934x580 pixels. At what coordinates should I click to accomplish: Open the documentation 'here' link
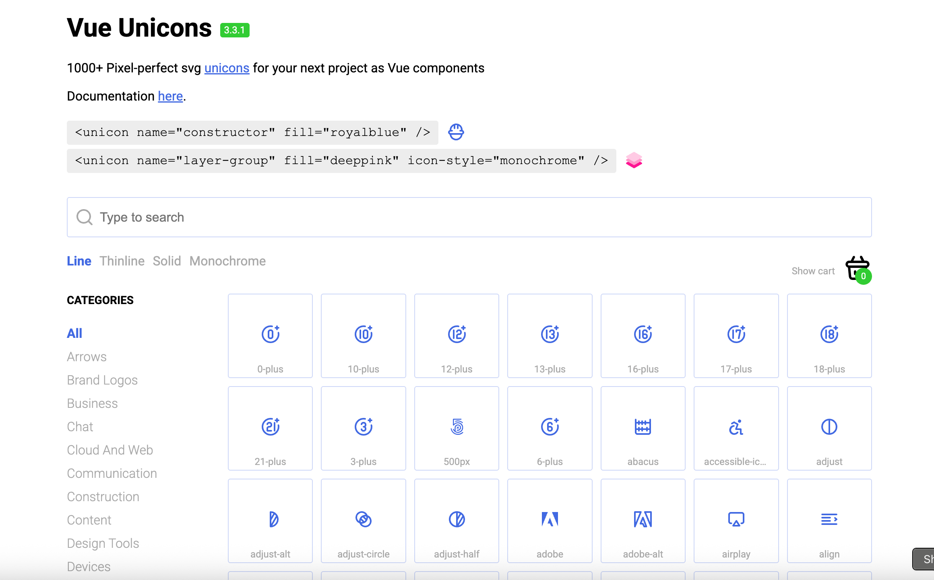[x=170, y=96]
